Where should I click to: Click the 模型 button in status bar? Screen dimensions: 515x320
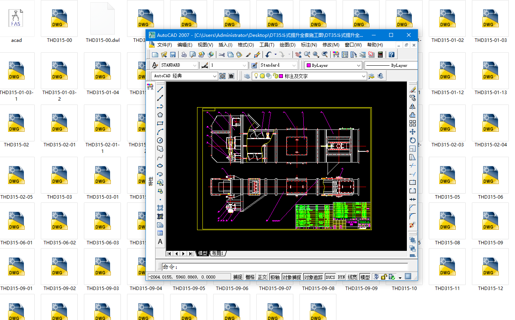365,277
